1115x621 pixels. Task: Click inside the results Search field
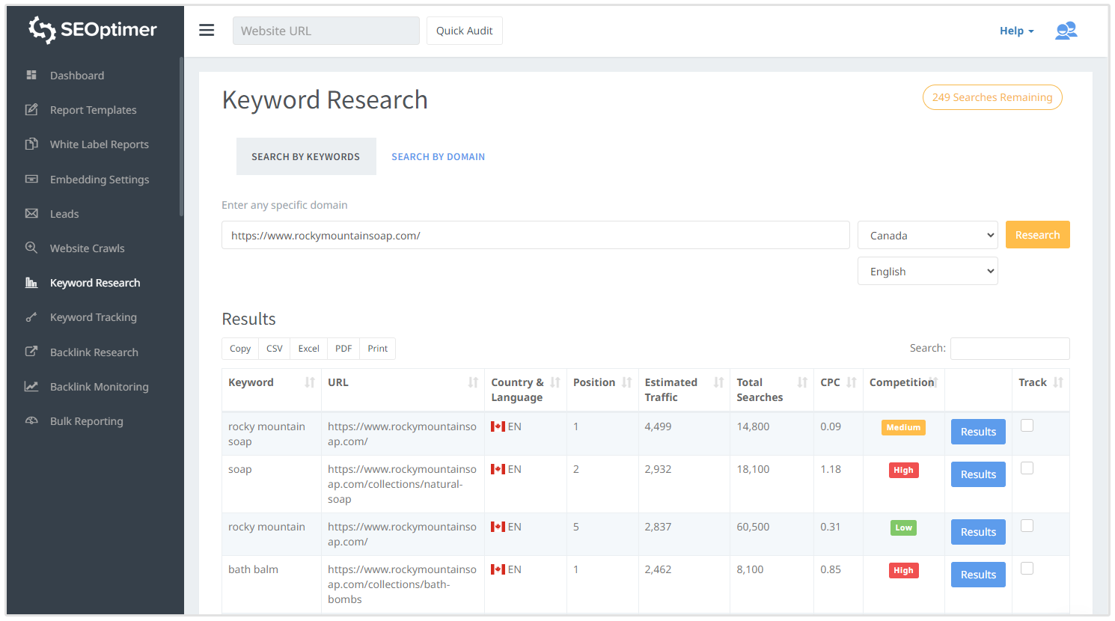coord(1009,348)
